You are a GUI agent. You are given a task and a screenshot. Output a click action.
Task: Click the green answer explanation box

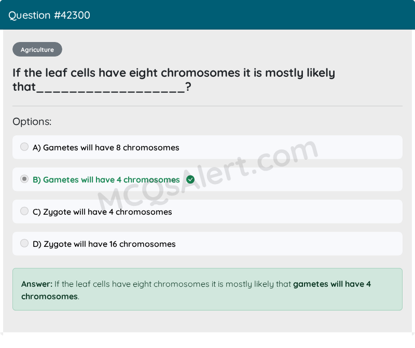(x=208, y=289)
